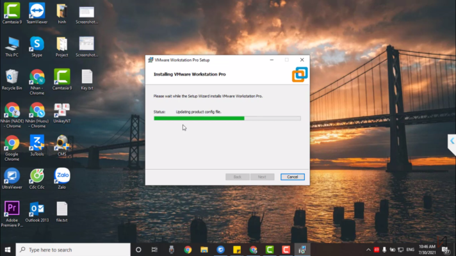Click the microphone tray icon
Viewport: 456px width, 256px height.
(384, 250)
